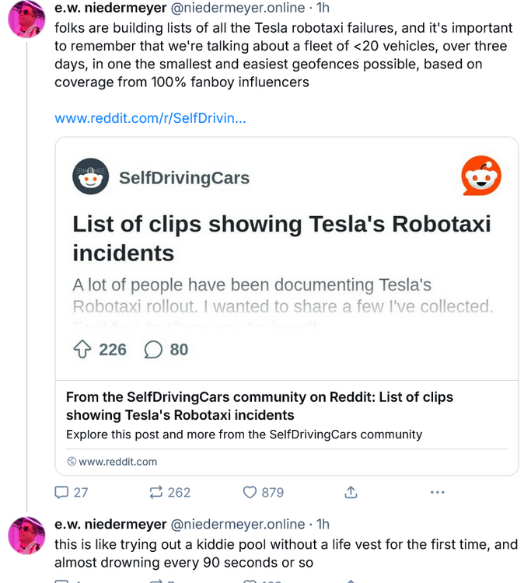Click the @niedermeyer.online handle on first post

[237, 8]
